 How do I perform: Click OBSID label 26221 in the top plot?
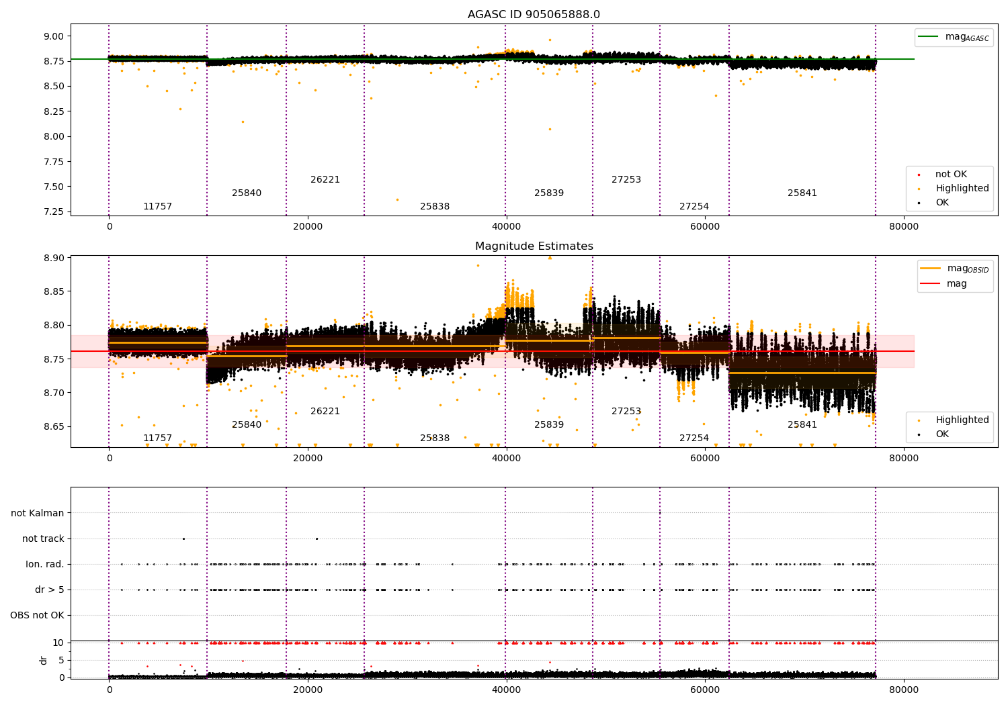pos(325,180)
